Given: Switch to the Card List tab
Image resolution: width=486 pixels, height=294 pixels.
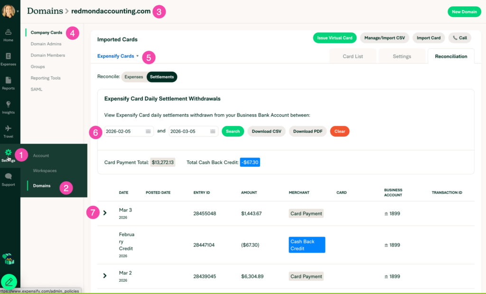Looking at the screenshot, I should coord(353,56).
